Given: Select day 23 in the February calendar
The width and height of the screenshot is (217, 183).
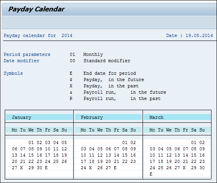Looking at the screenshot, I should coord(133,161).
